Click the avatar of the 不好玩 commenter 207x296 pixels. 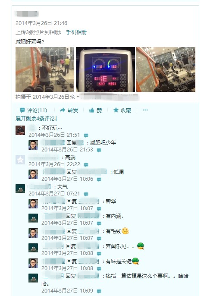coord(20,130)
